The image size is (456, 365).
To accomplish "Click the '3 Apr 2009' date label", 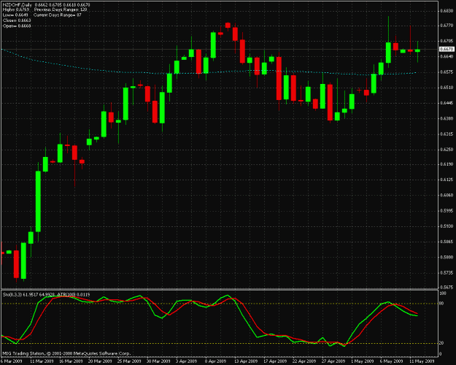I will point(187,361).
